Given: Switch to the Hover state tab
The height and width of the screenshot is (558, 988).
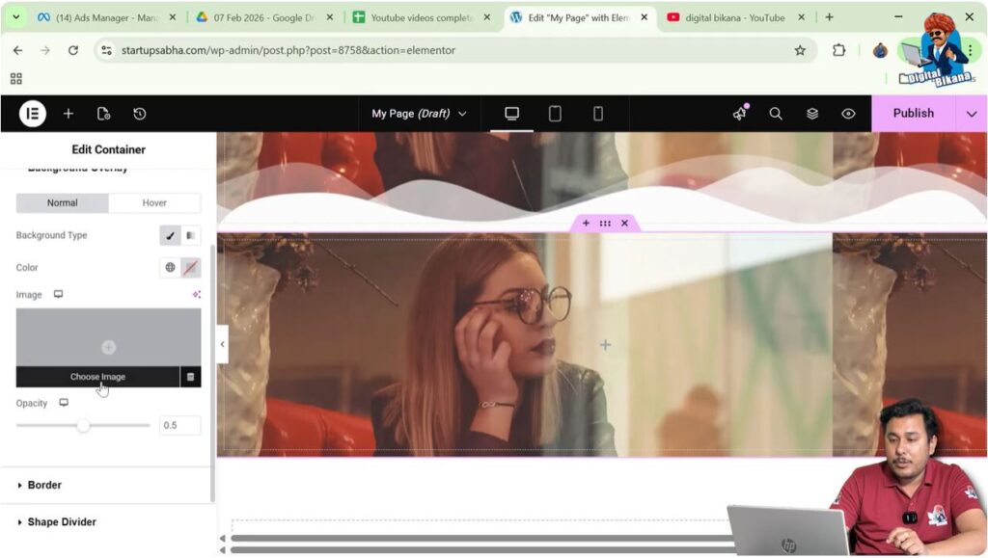Looking at the screenshot, I should point(154,202).
